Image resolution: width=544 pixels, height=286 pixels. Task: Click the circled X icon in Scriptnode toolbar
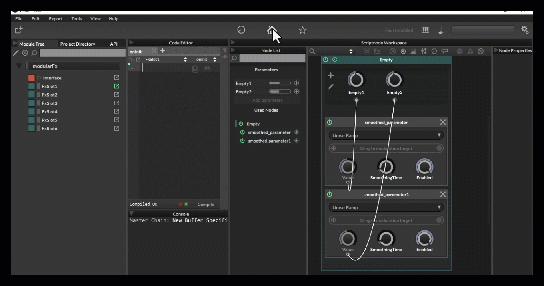coord(393,51)
